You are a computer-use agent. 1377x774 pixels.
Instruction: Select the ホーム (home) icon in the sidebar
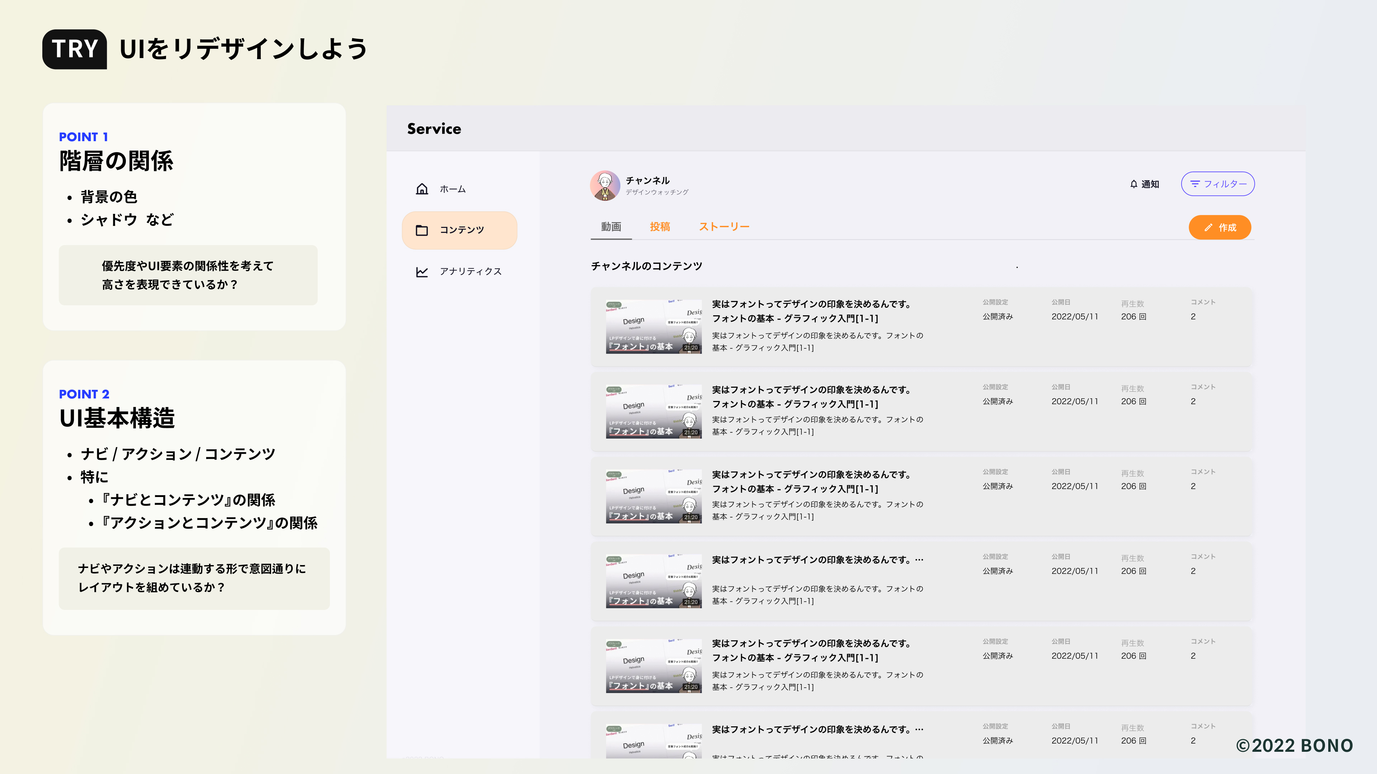tap(422, 188)
